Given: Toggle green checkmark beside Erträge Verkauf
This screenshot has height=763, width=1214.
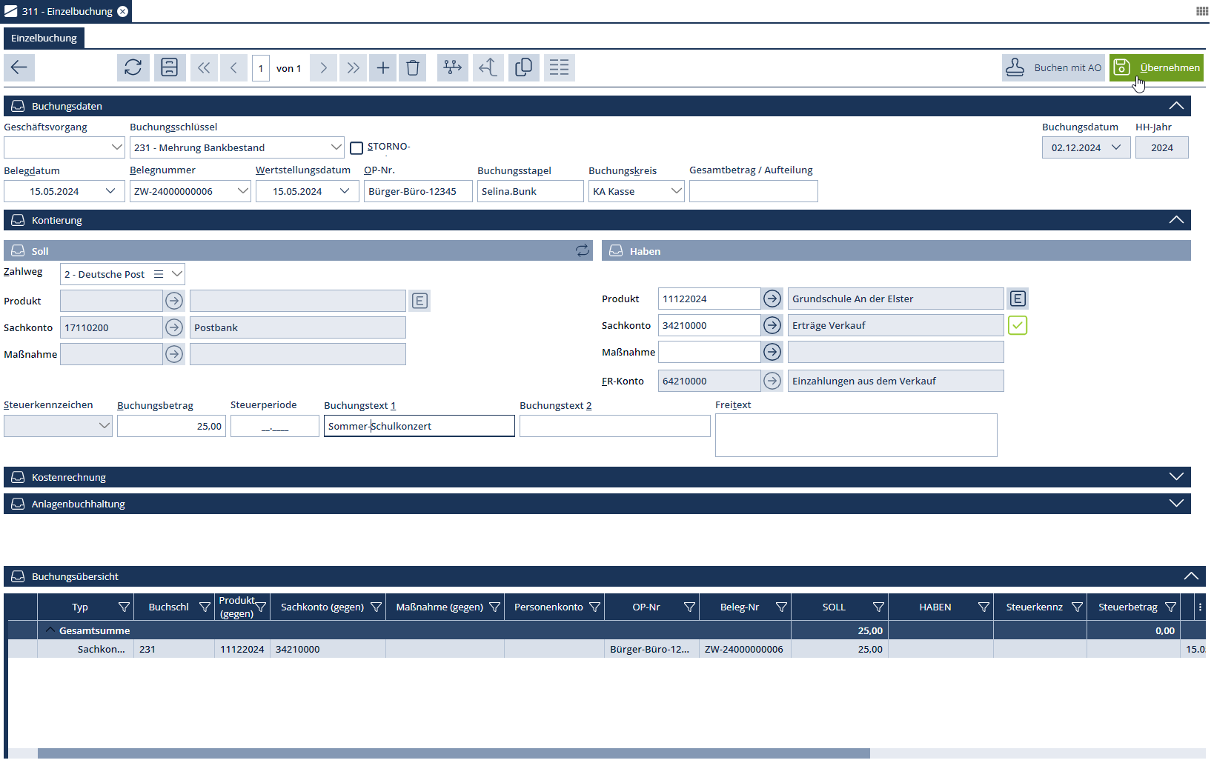Looking at the screenshot, I should pyautogui.click(x=1018, y=325).
